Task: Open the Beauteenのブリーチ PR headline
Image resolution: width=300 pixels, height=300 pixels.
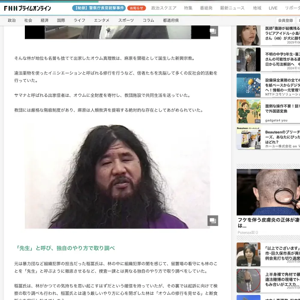Action: pyautogui.click(x=282, y=137)
